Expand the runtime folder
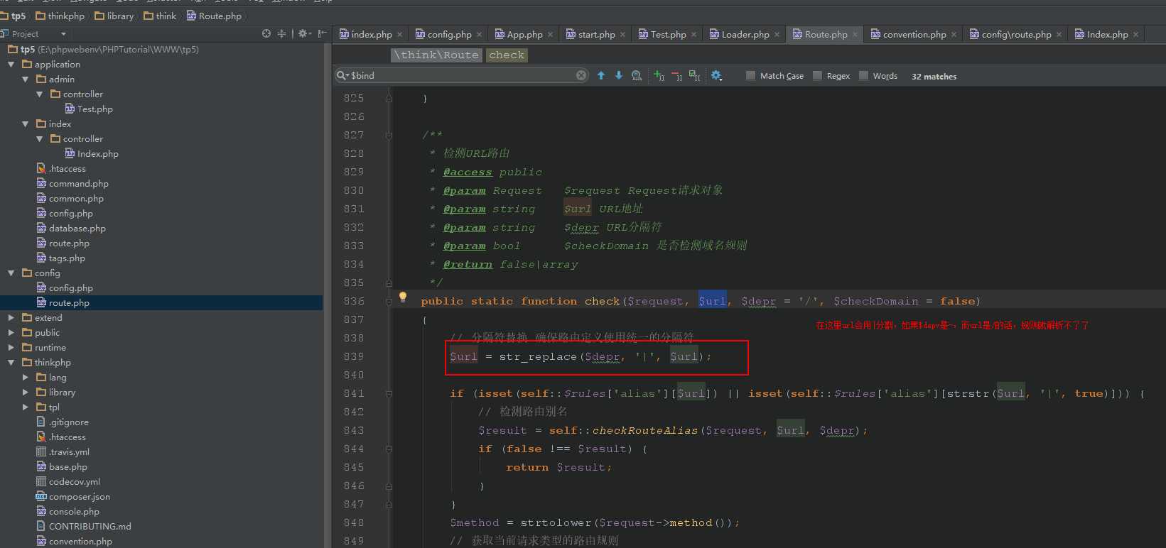Viewport: 1166px width, 548px height. pos(11,347)
